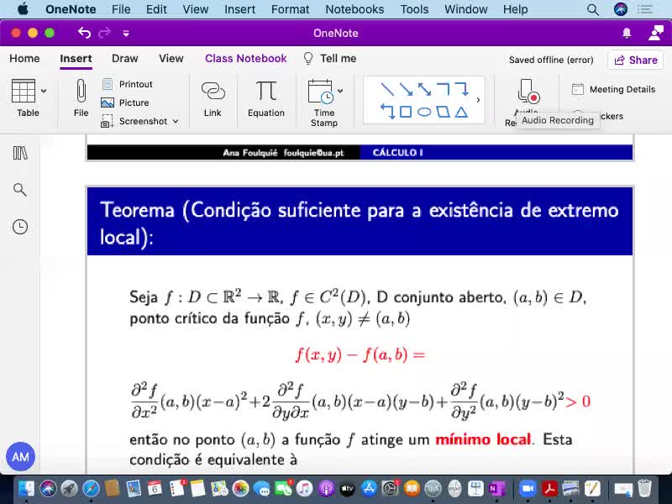This screenshot has height=504, width=672.
Task: Switch to the Draw tab
Action: tap(124, 59)
